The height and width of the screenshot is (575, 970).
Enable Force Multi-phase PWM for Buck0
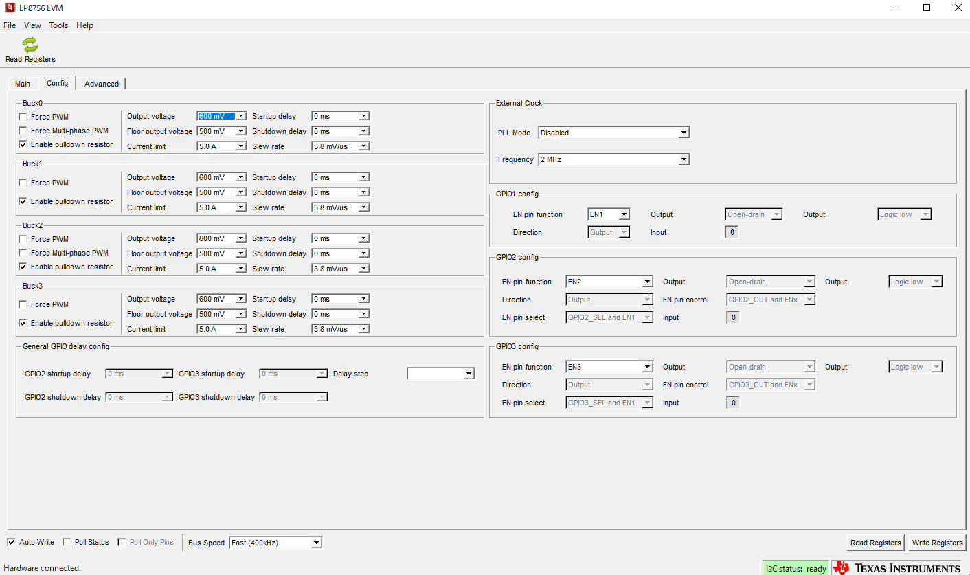tap(23, 131)
